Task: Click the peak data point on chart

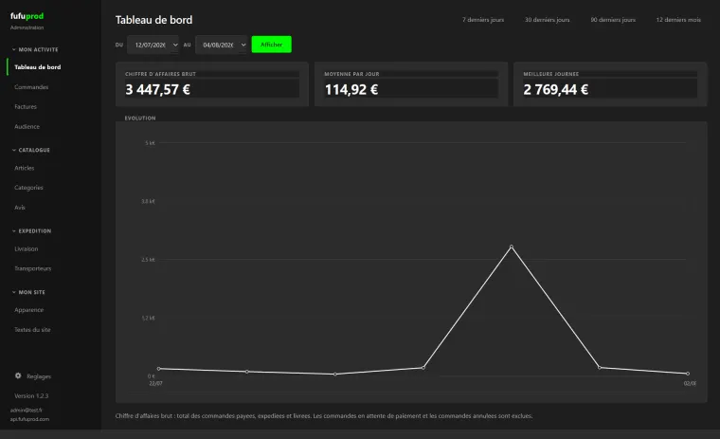Action: point(512,247)
